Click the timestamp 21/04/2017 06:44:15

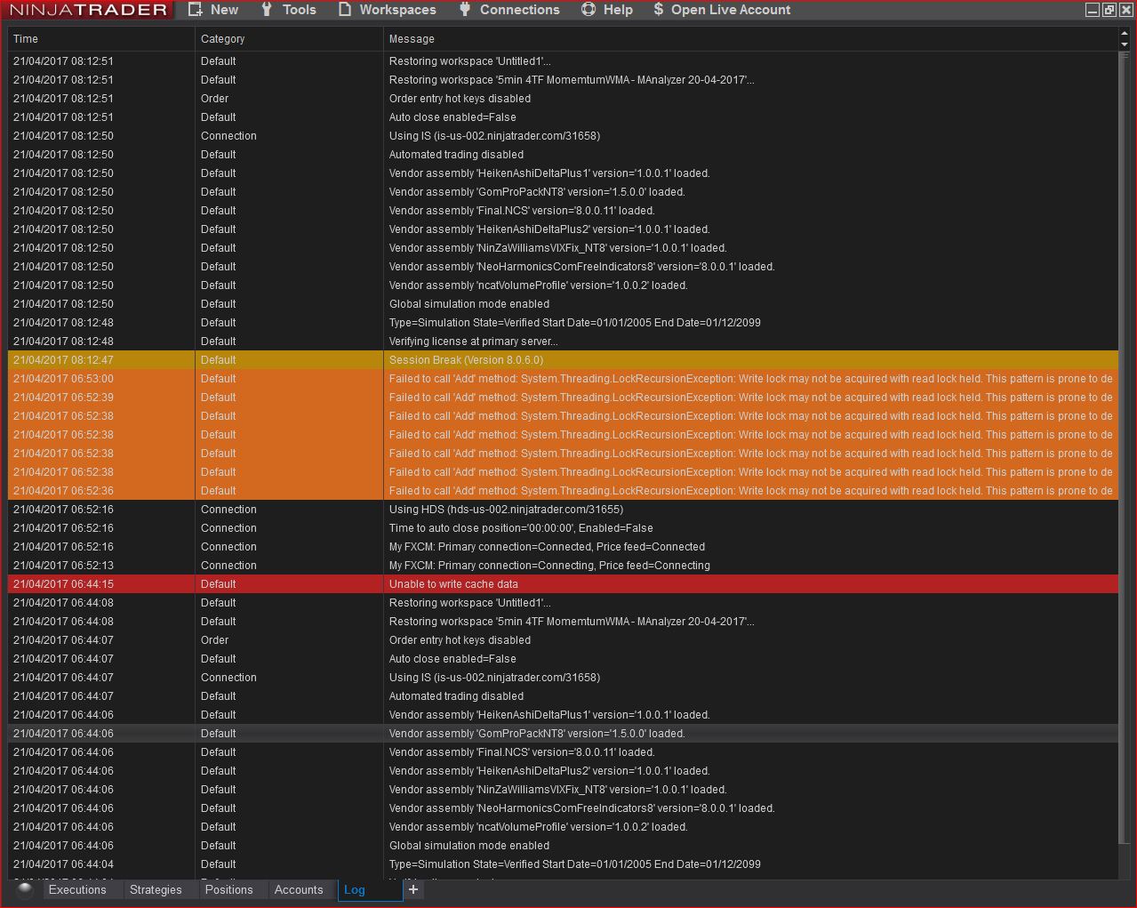[63, 584]
